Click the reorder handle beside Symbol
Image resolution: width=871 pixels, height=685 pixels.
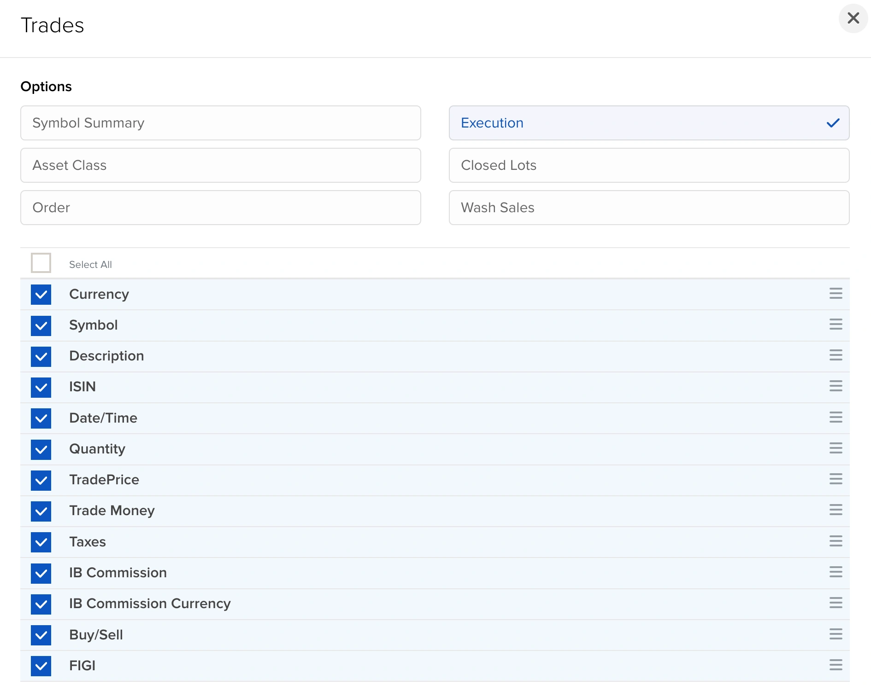click(836, 325)
